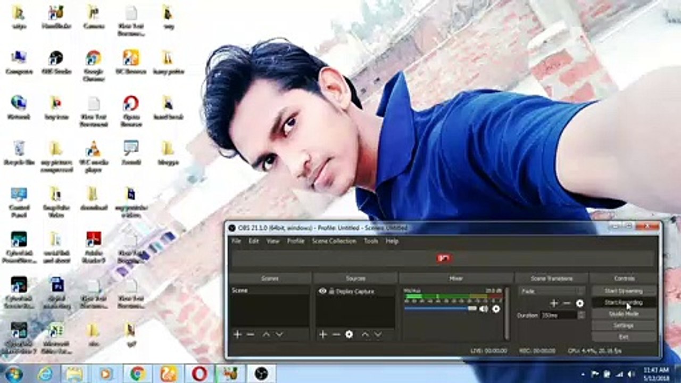Image resolution: width=681 pixels, height=383 pixels.
Task: Open Control Panel desktop icon
Action: click(19, 202)
